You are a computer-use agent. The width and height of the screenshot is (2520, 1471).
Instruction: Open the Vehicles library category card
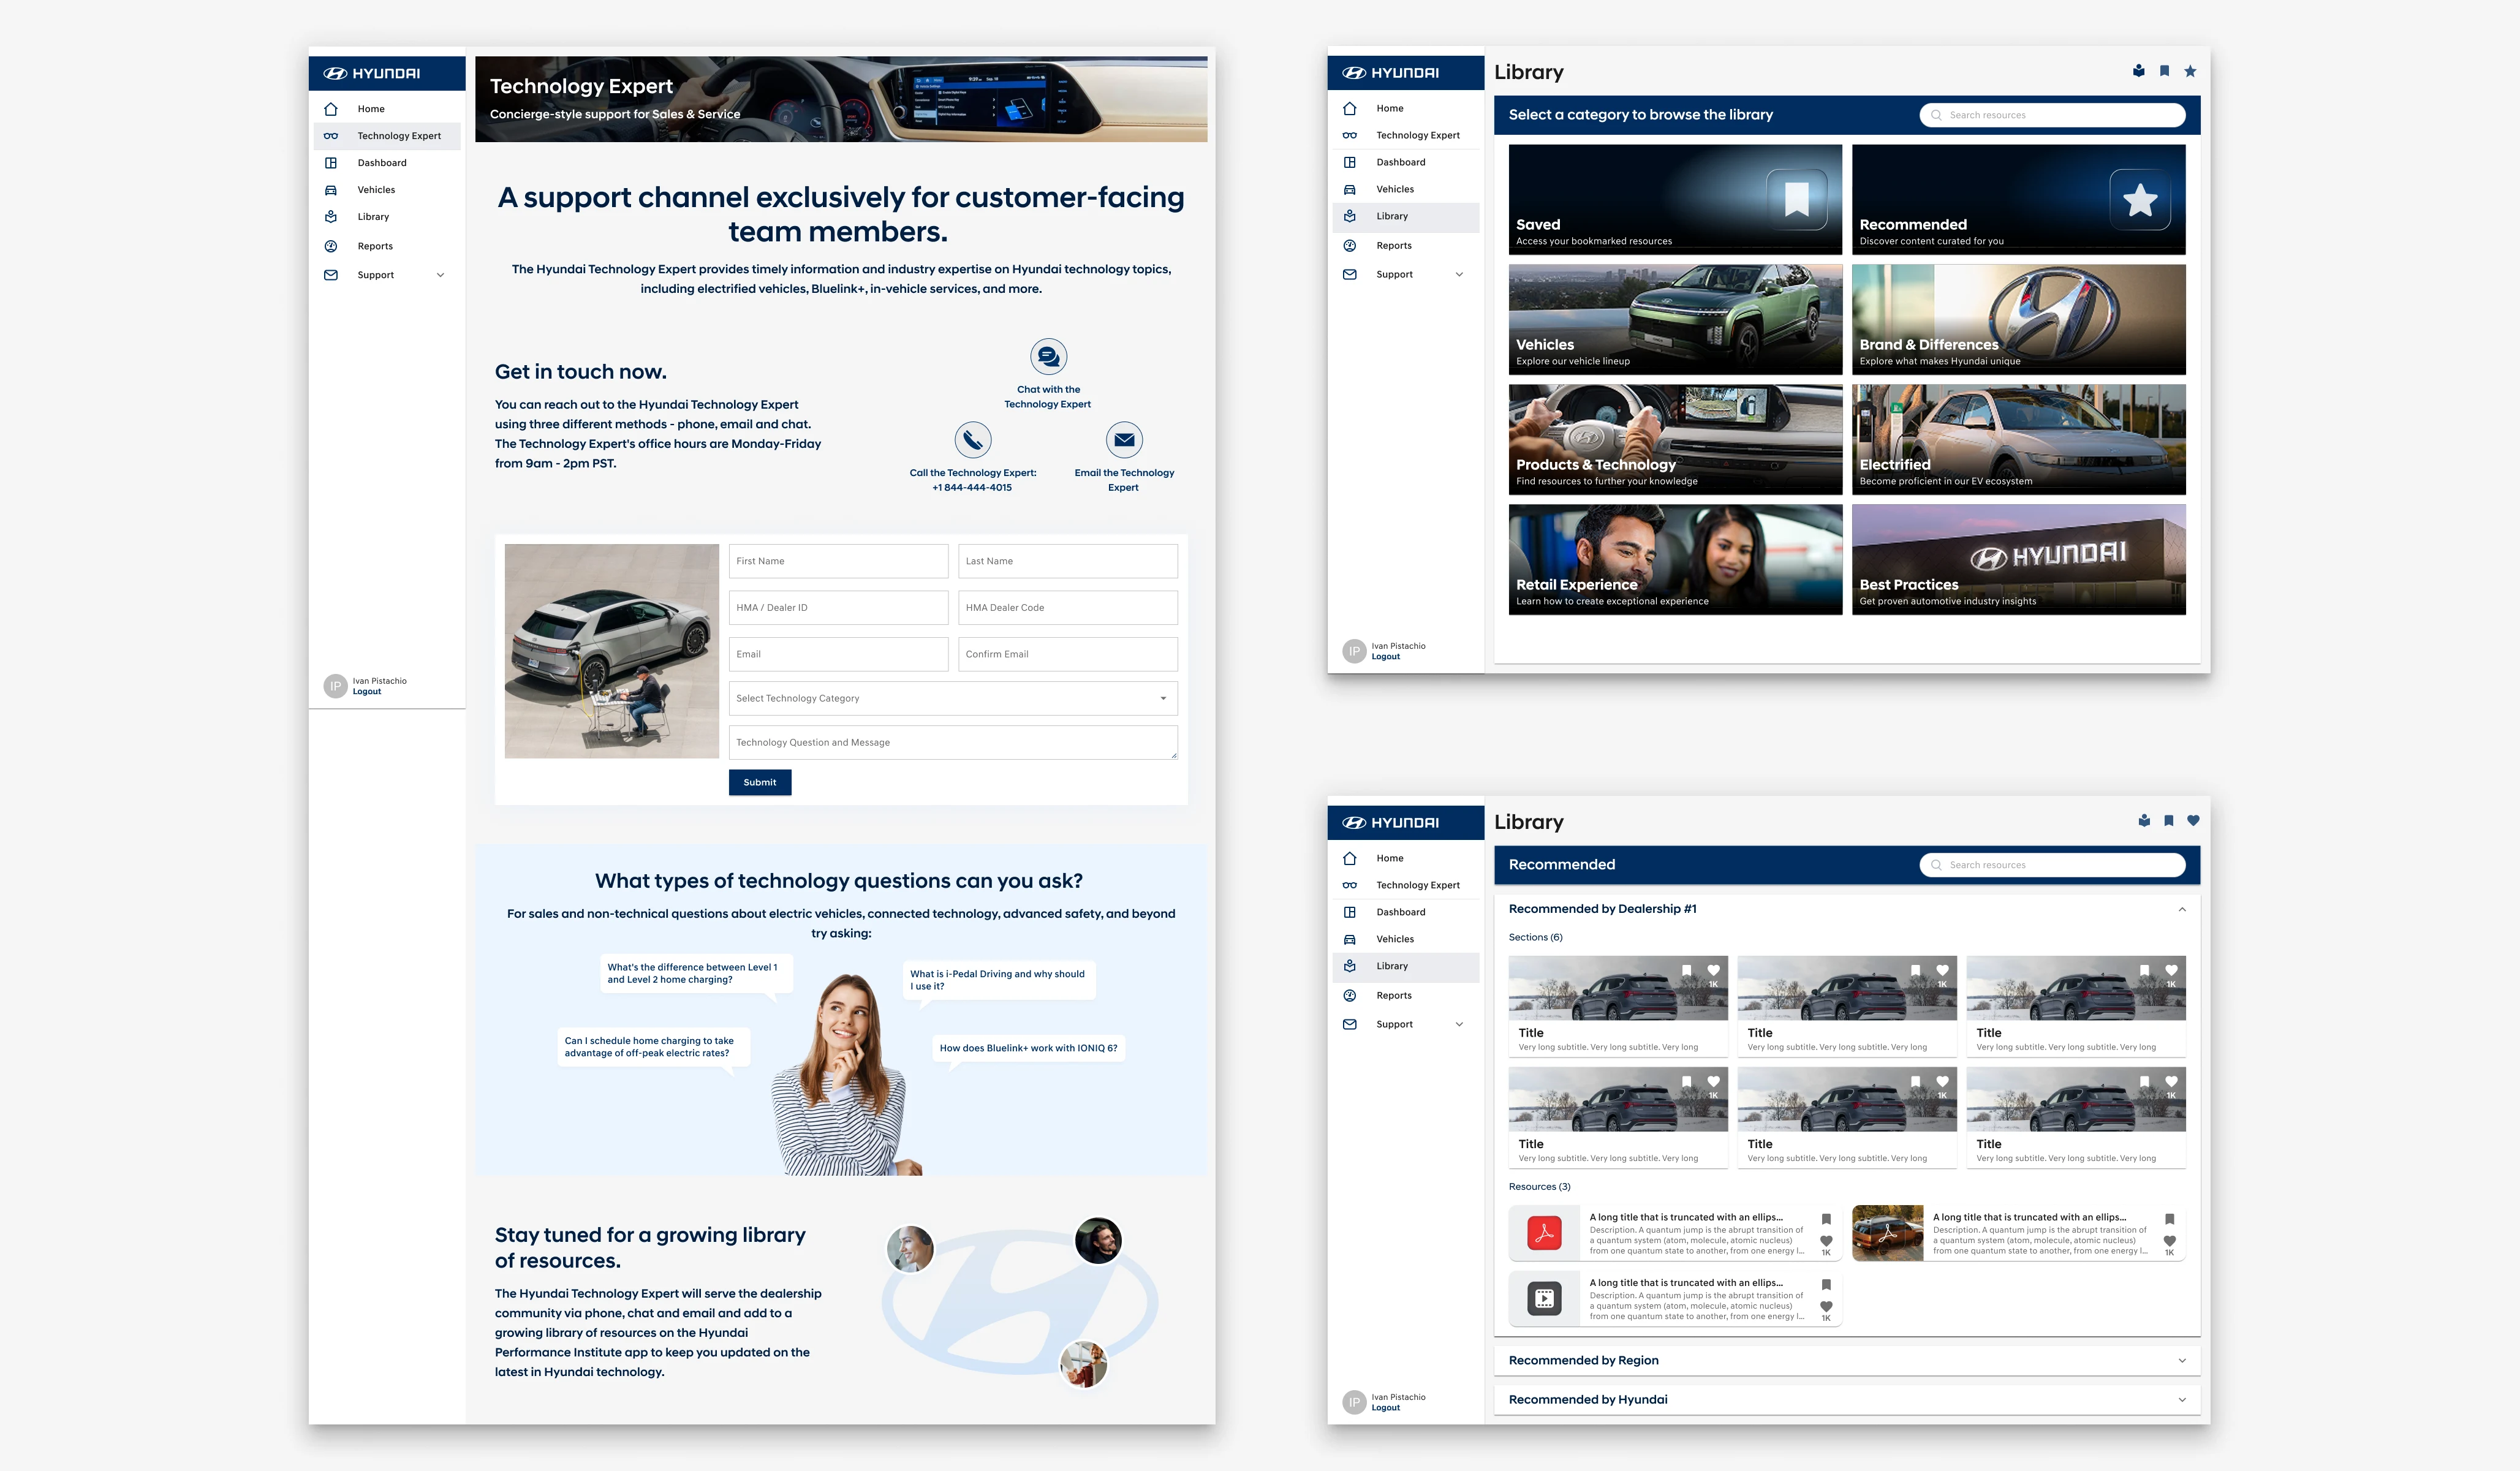point(1675,319)
